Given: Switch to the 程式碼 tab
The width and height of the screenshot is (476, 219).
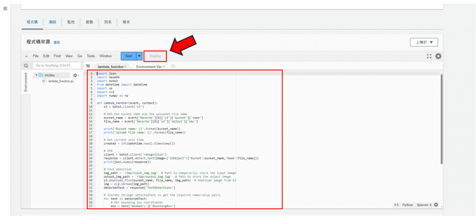Looking at the screenshot, I should click(x=32, y=22).
